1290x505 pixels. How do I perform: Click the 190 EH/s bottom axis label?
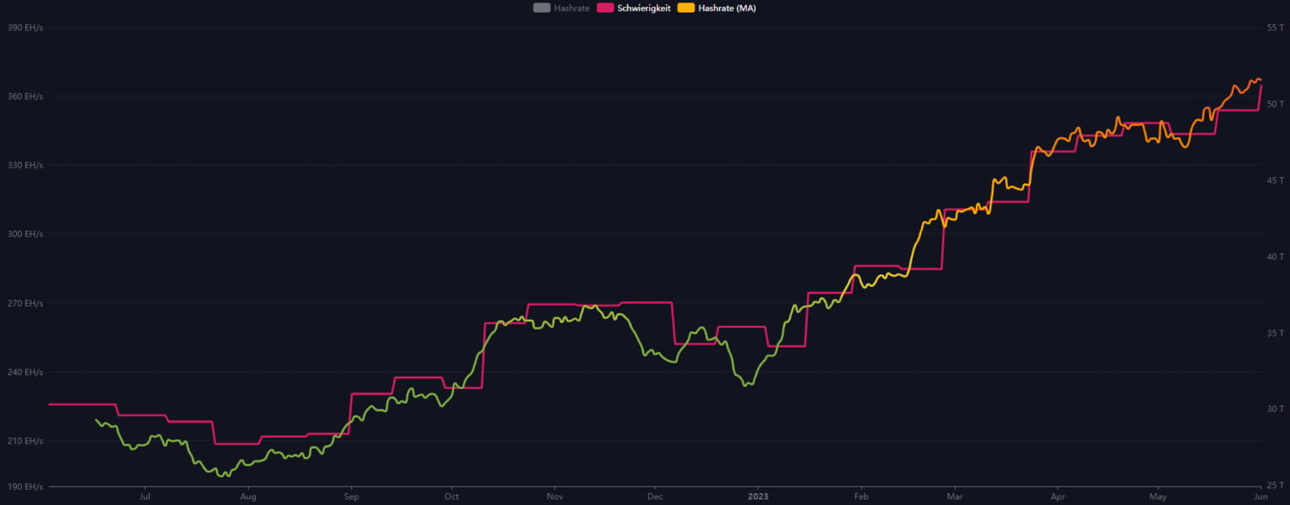pos(24,487)
